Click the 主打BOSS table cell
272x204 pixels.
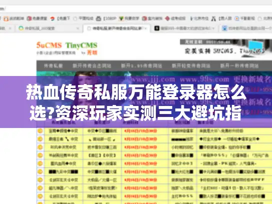[182, 196]
